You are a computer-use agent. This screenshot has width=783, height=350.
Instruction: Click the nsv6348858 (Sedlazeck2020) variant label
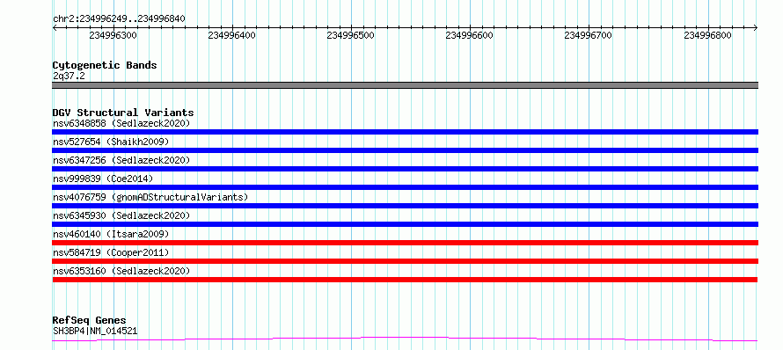point(121,123)
